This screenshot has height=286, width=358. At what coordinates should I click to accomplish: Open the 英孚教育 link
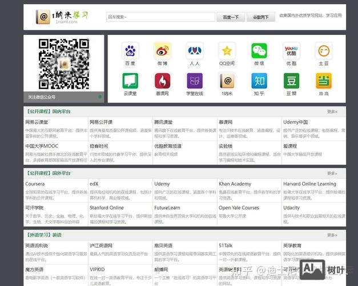[292, 246]
